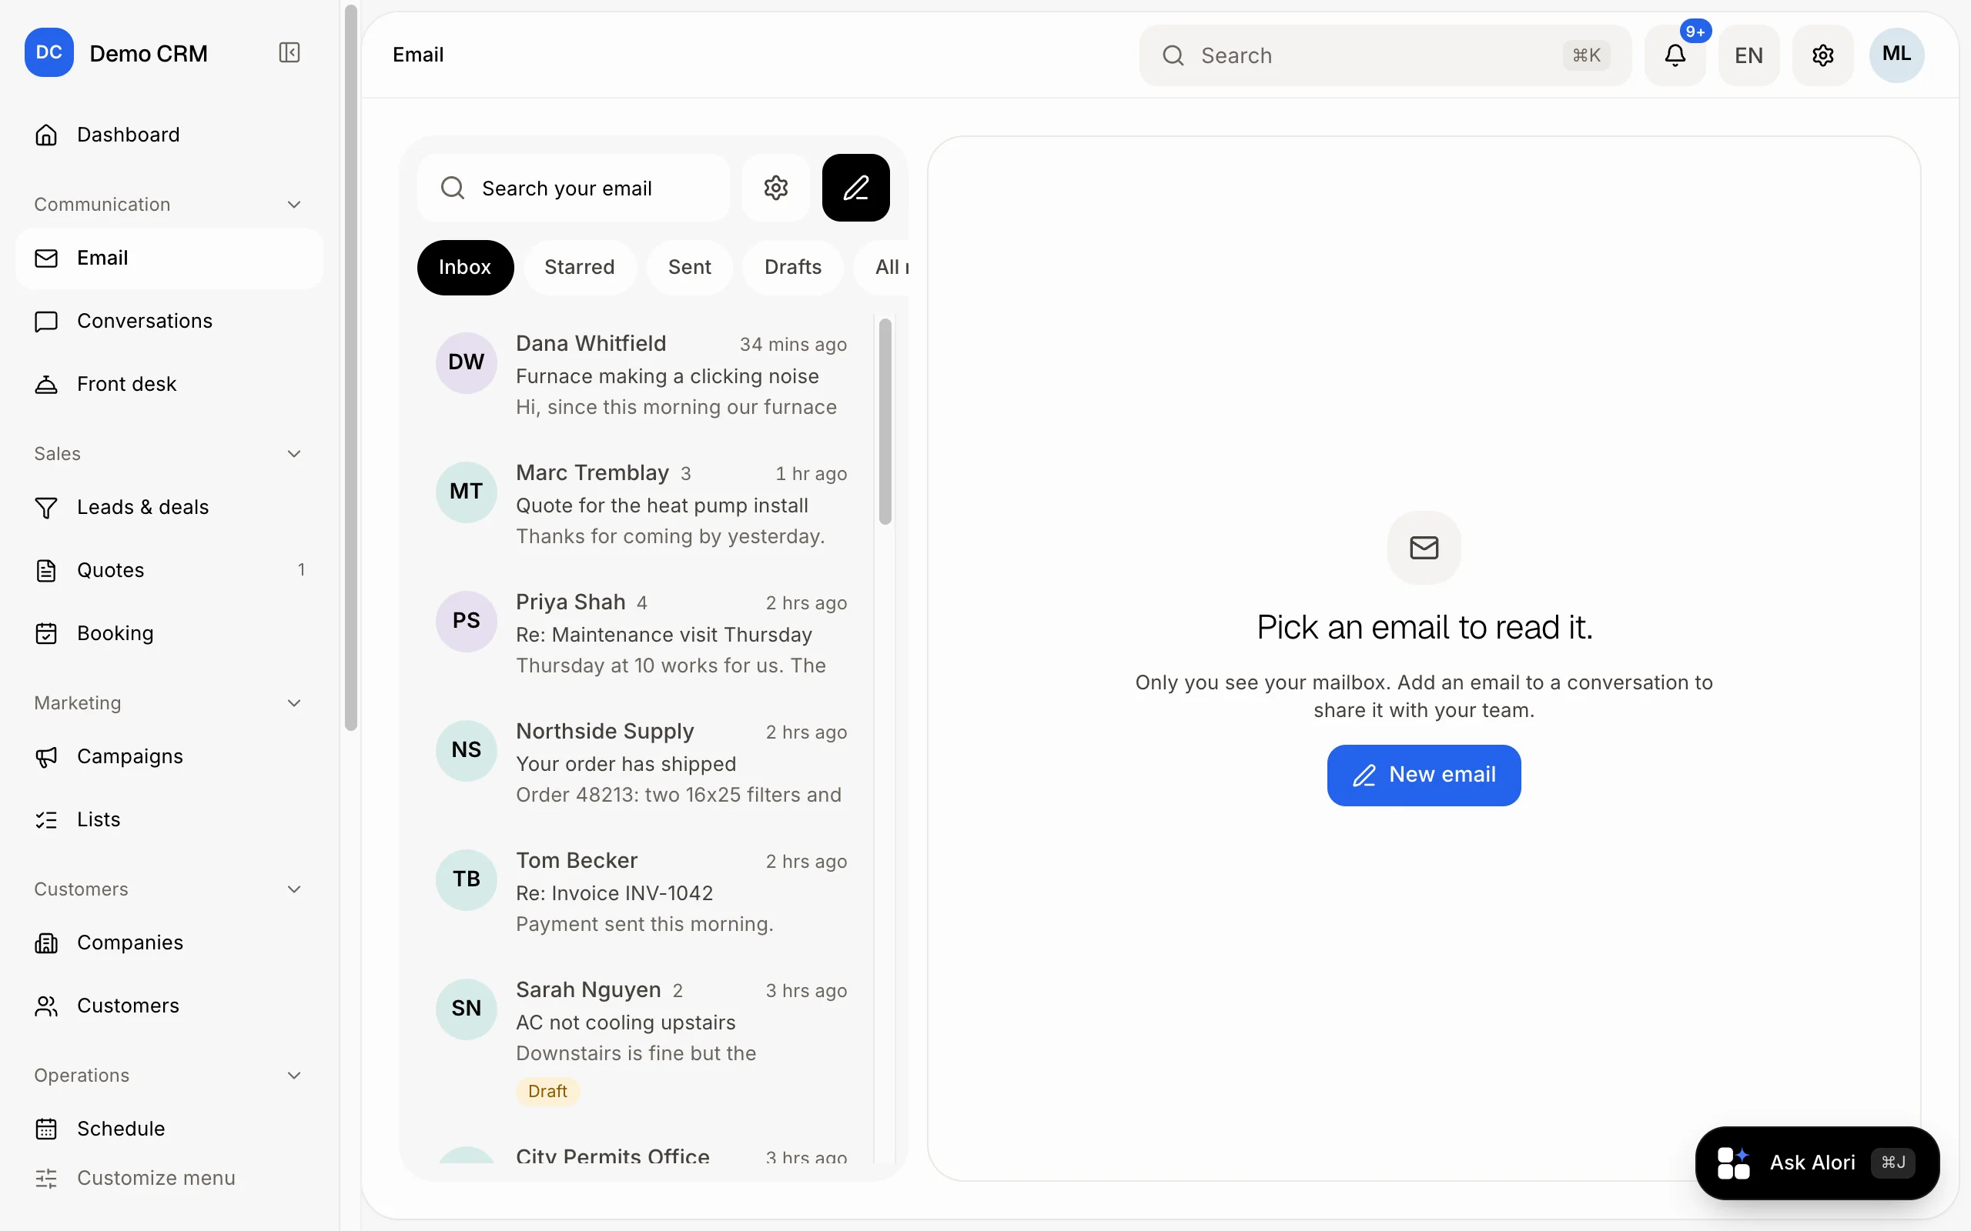
Task: Collapse the Customers section chevron
Action: pos(294,889)
